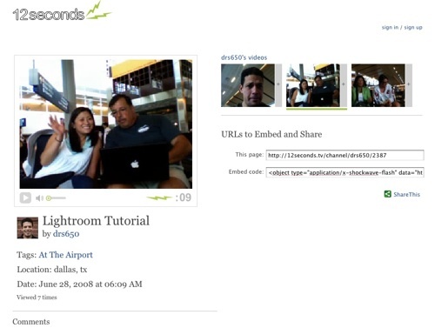Open the At The Airport tag
This screenshot has width=435, height=328.
(x=66, y=255)
